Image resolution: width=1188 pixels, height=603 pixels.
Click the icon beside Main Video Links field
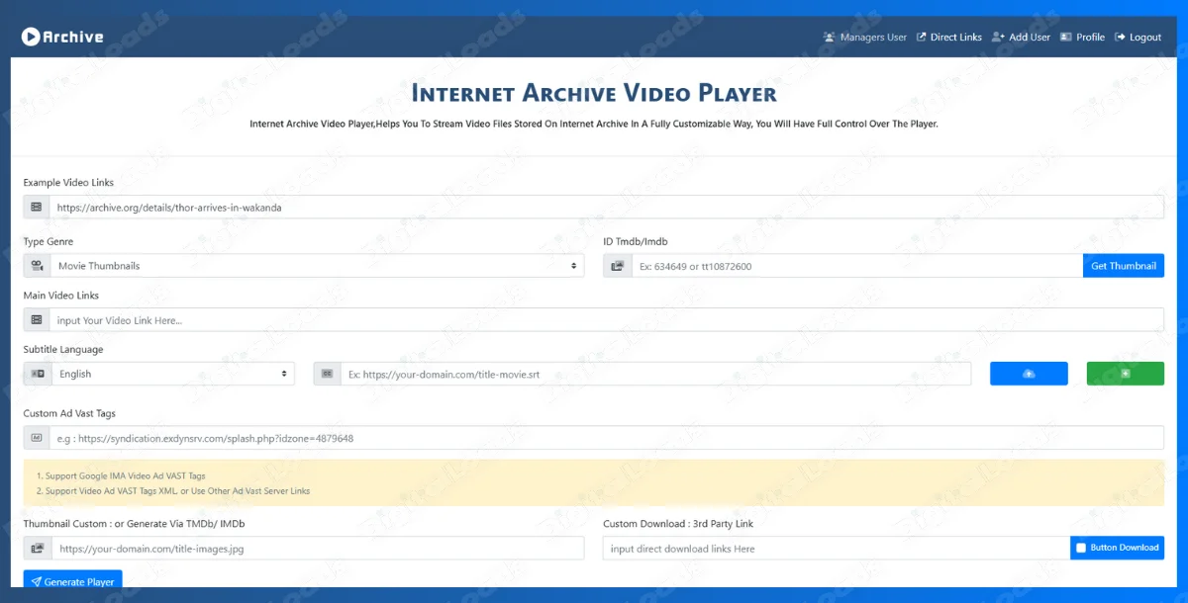click(x=37, y=320)
